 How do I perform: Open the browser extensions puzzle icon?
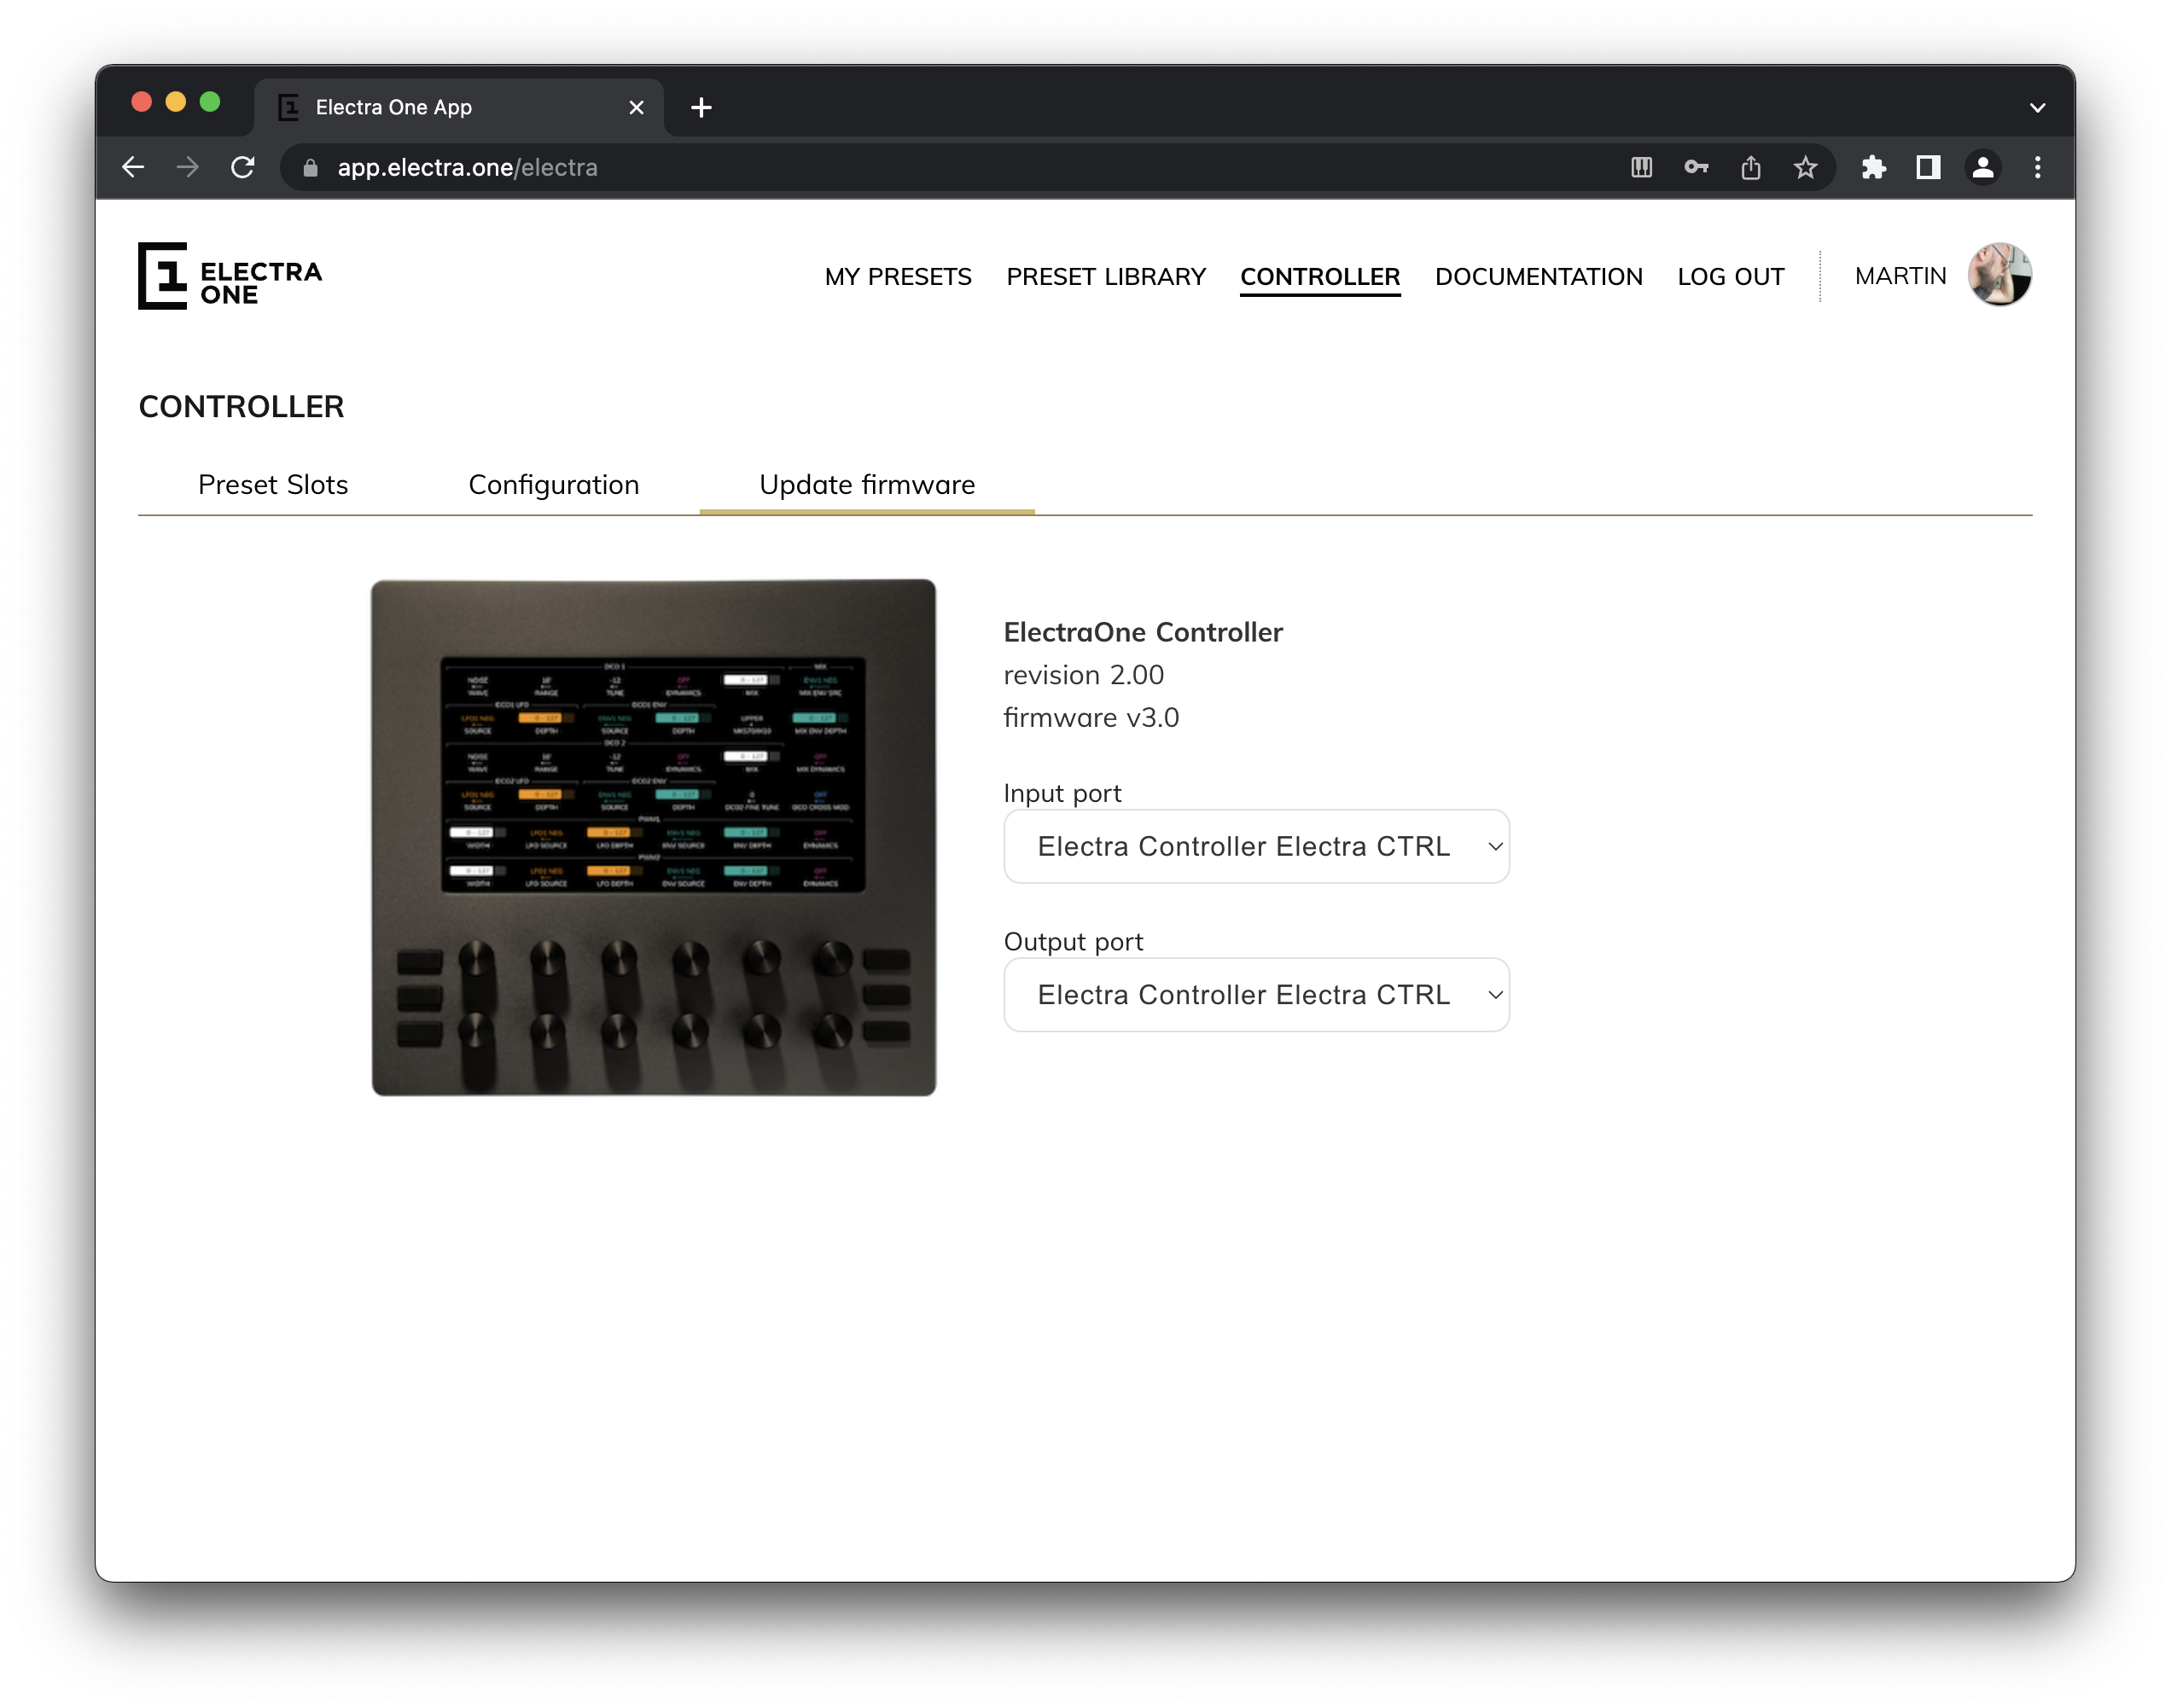(x=1875, y=167)
